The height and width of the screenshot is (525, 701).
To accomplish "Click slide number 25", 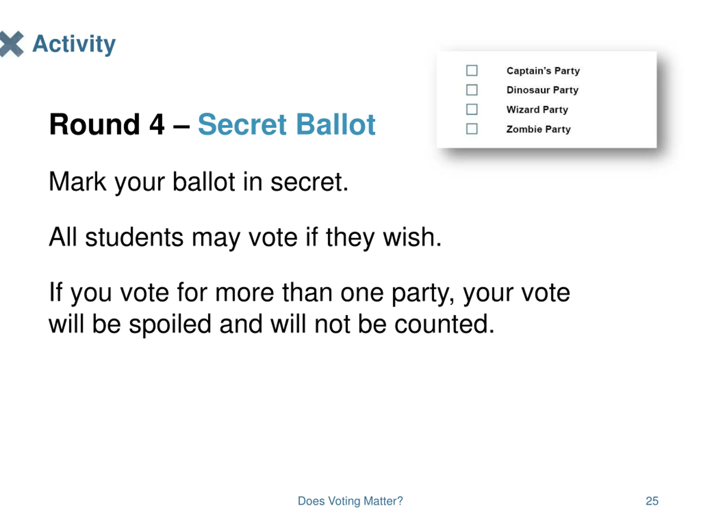I will 652,501.
